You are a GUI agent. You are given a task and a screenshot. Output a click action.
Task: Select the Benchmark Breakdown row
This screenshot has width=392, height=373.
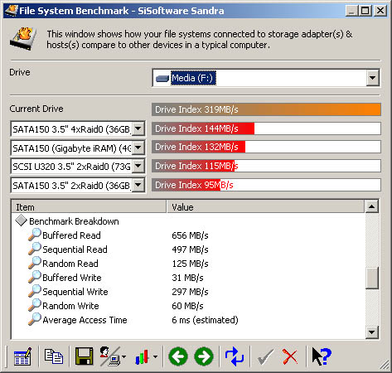pos(74,221)
